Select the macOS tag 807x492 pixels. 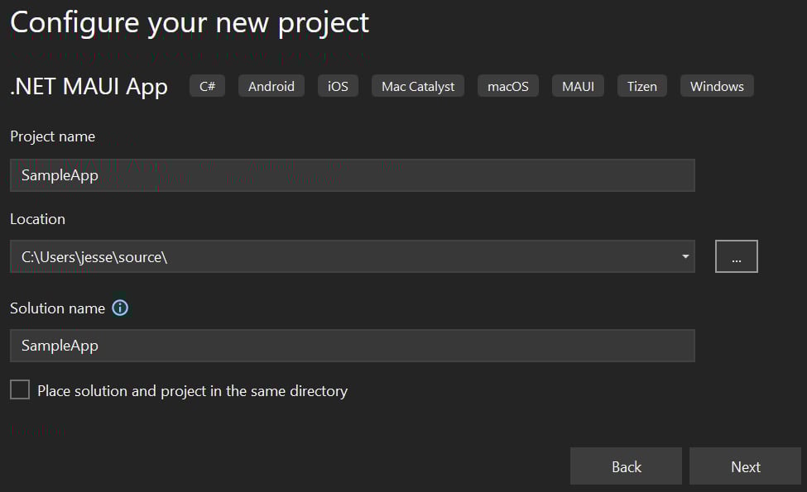coord(508,86)
